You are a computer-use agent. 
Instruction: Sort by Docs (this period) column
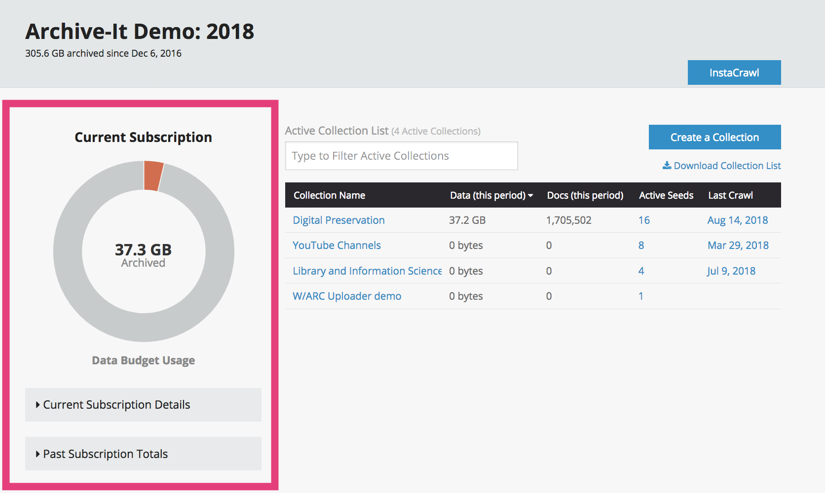point(585,195)
